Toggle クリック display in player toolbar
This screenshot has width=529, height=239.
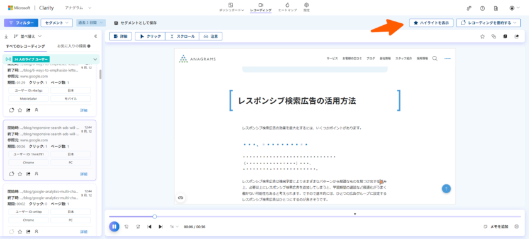tap(150, 36)
